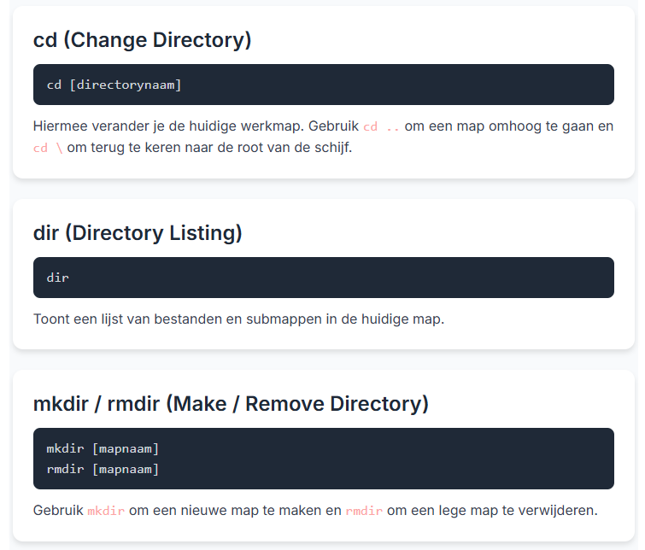Click the "dir (Directory Listing)" heading
This screenshot has height=550, width=645.
[138, 233]
